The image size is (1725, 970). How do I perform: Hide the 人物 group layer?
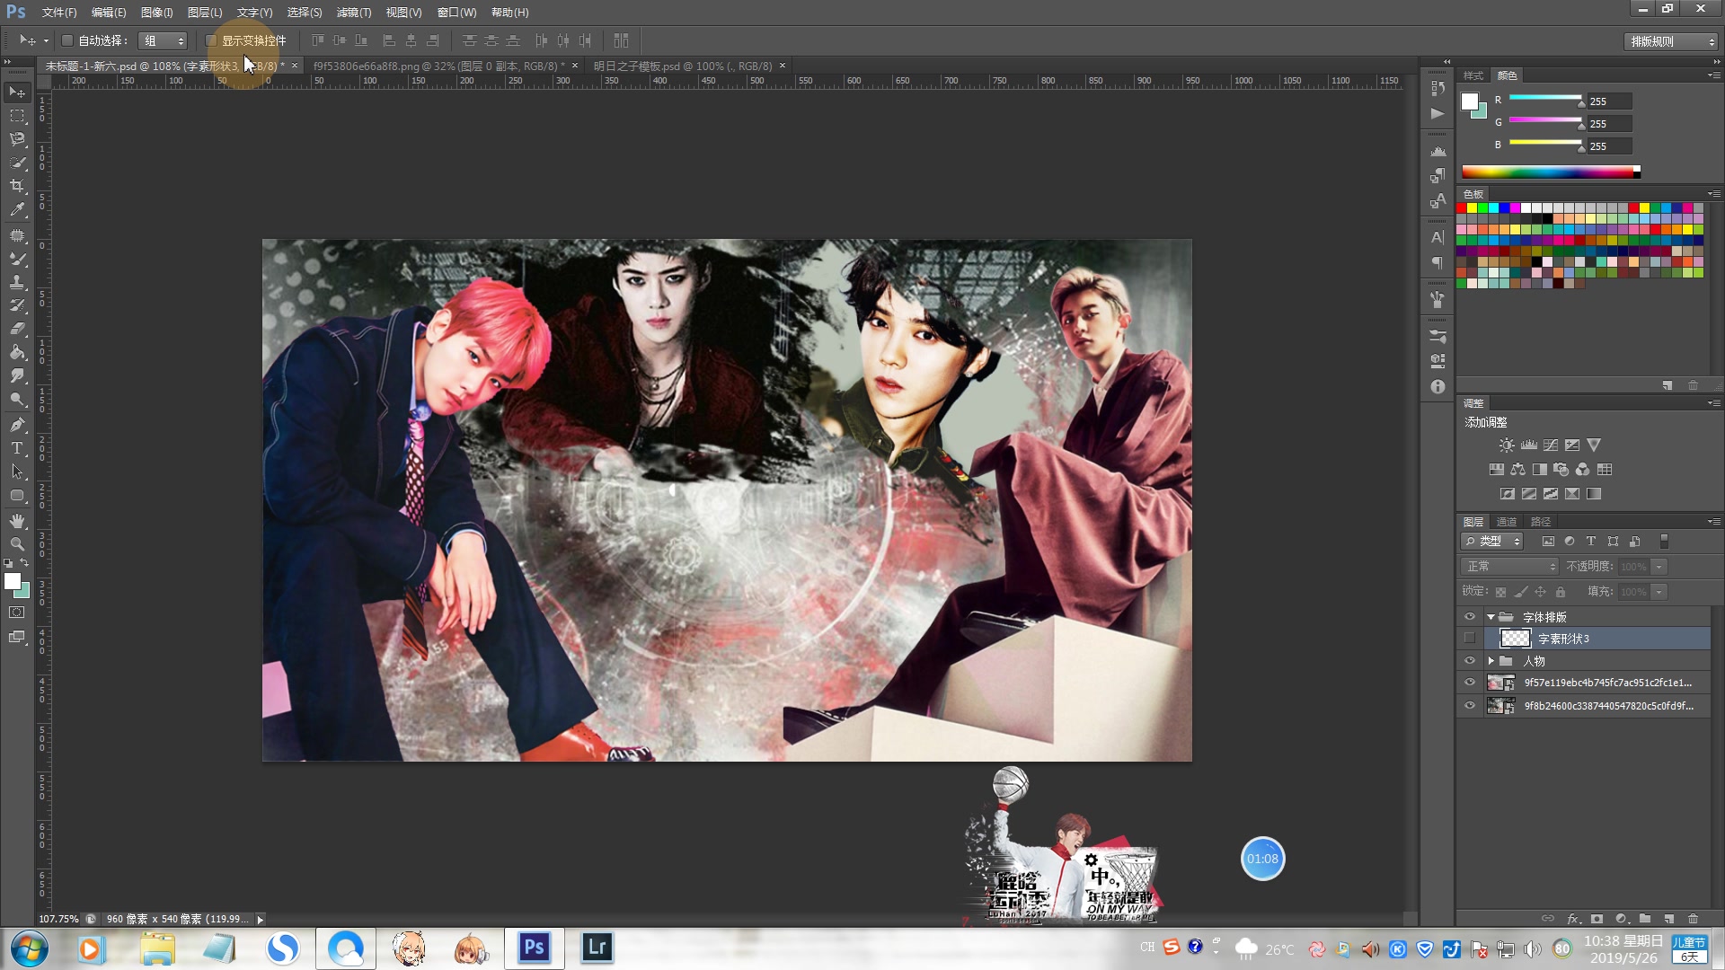point(1470,661)
